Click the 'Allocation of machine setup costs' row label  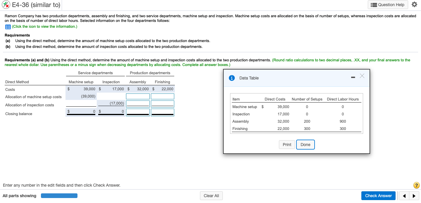[x=33, y=97]
